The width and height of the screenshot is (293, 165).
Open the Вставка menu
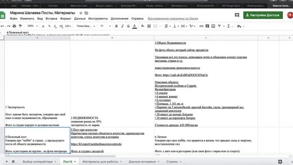click(x=51, y=18)
